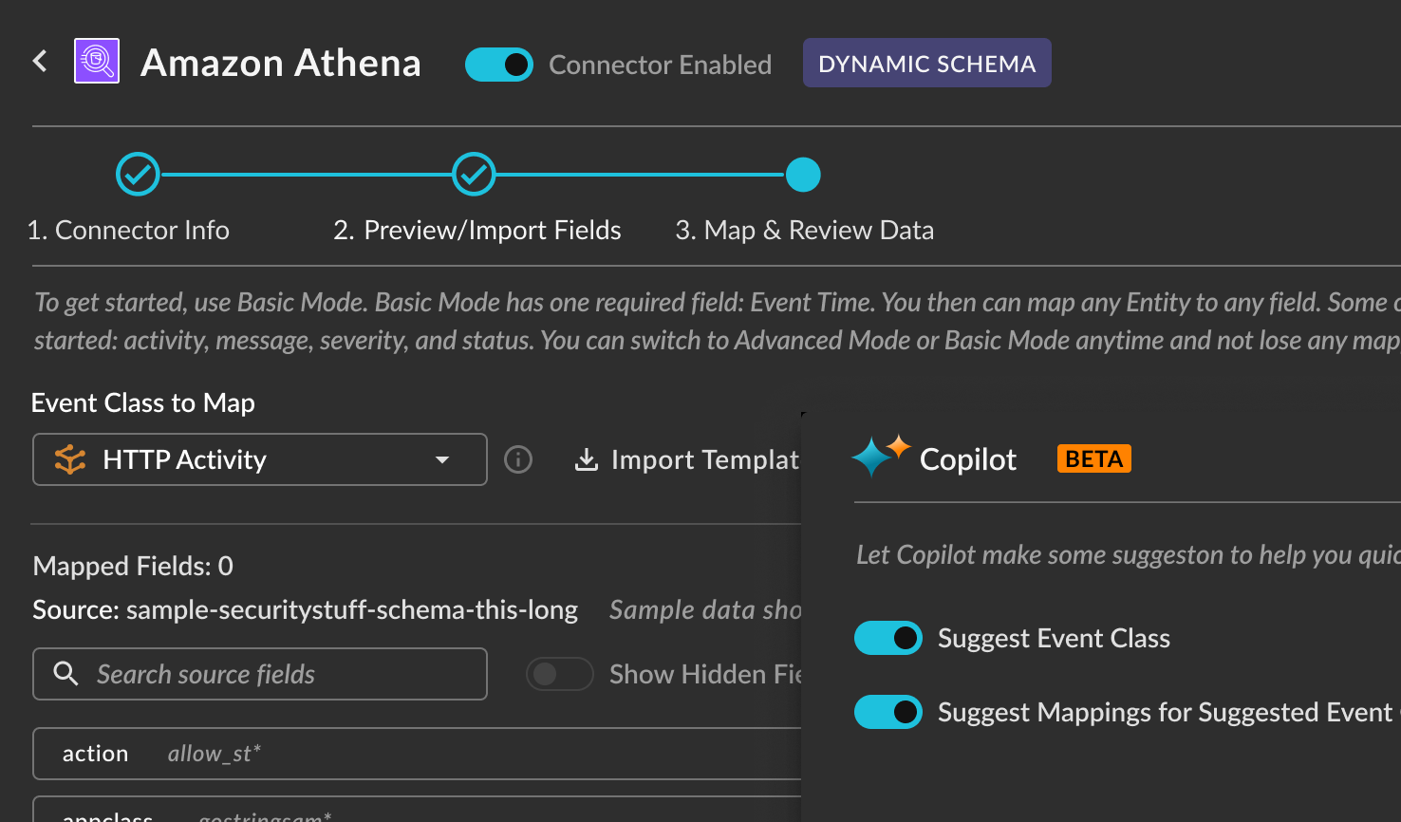Screen dimensions: 1401x822
Task: Click the Mapped Fields: 0 label
Action: tap(133, 566)
